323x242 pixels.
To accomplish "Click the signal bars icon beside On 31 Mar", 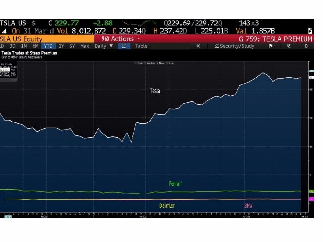I will [x=3, y=30].
